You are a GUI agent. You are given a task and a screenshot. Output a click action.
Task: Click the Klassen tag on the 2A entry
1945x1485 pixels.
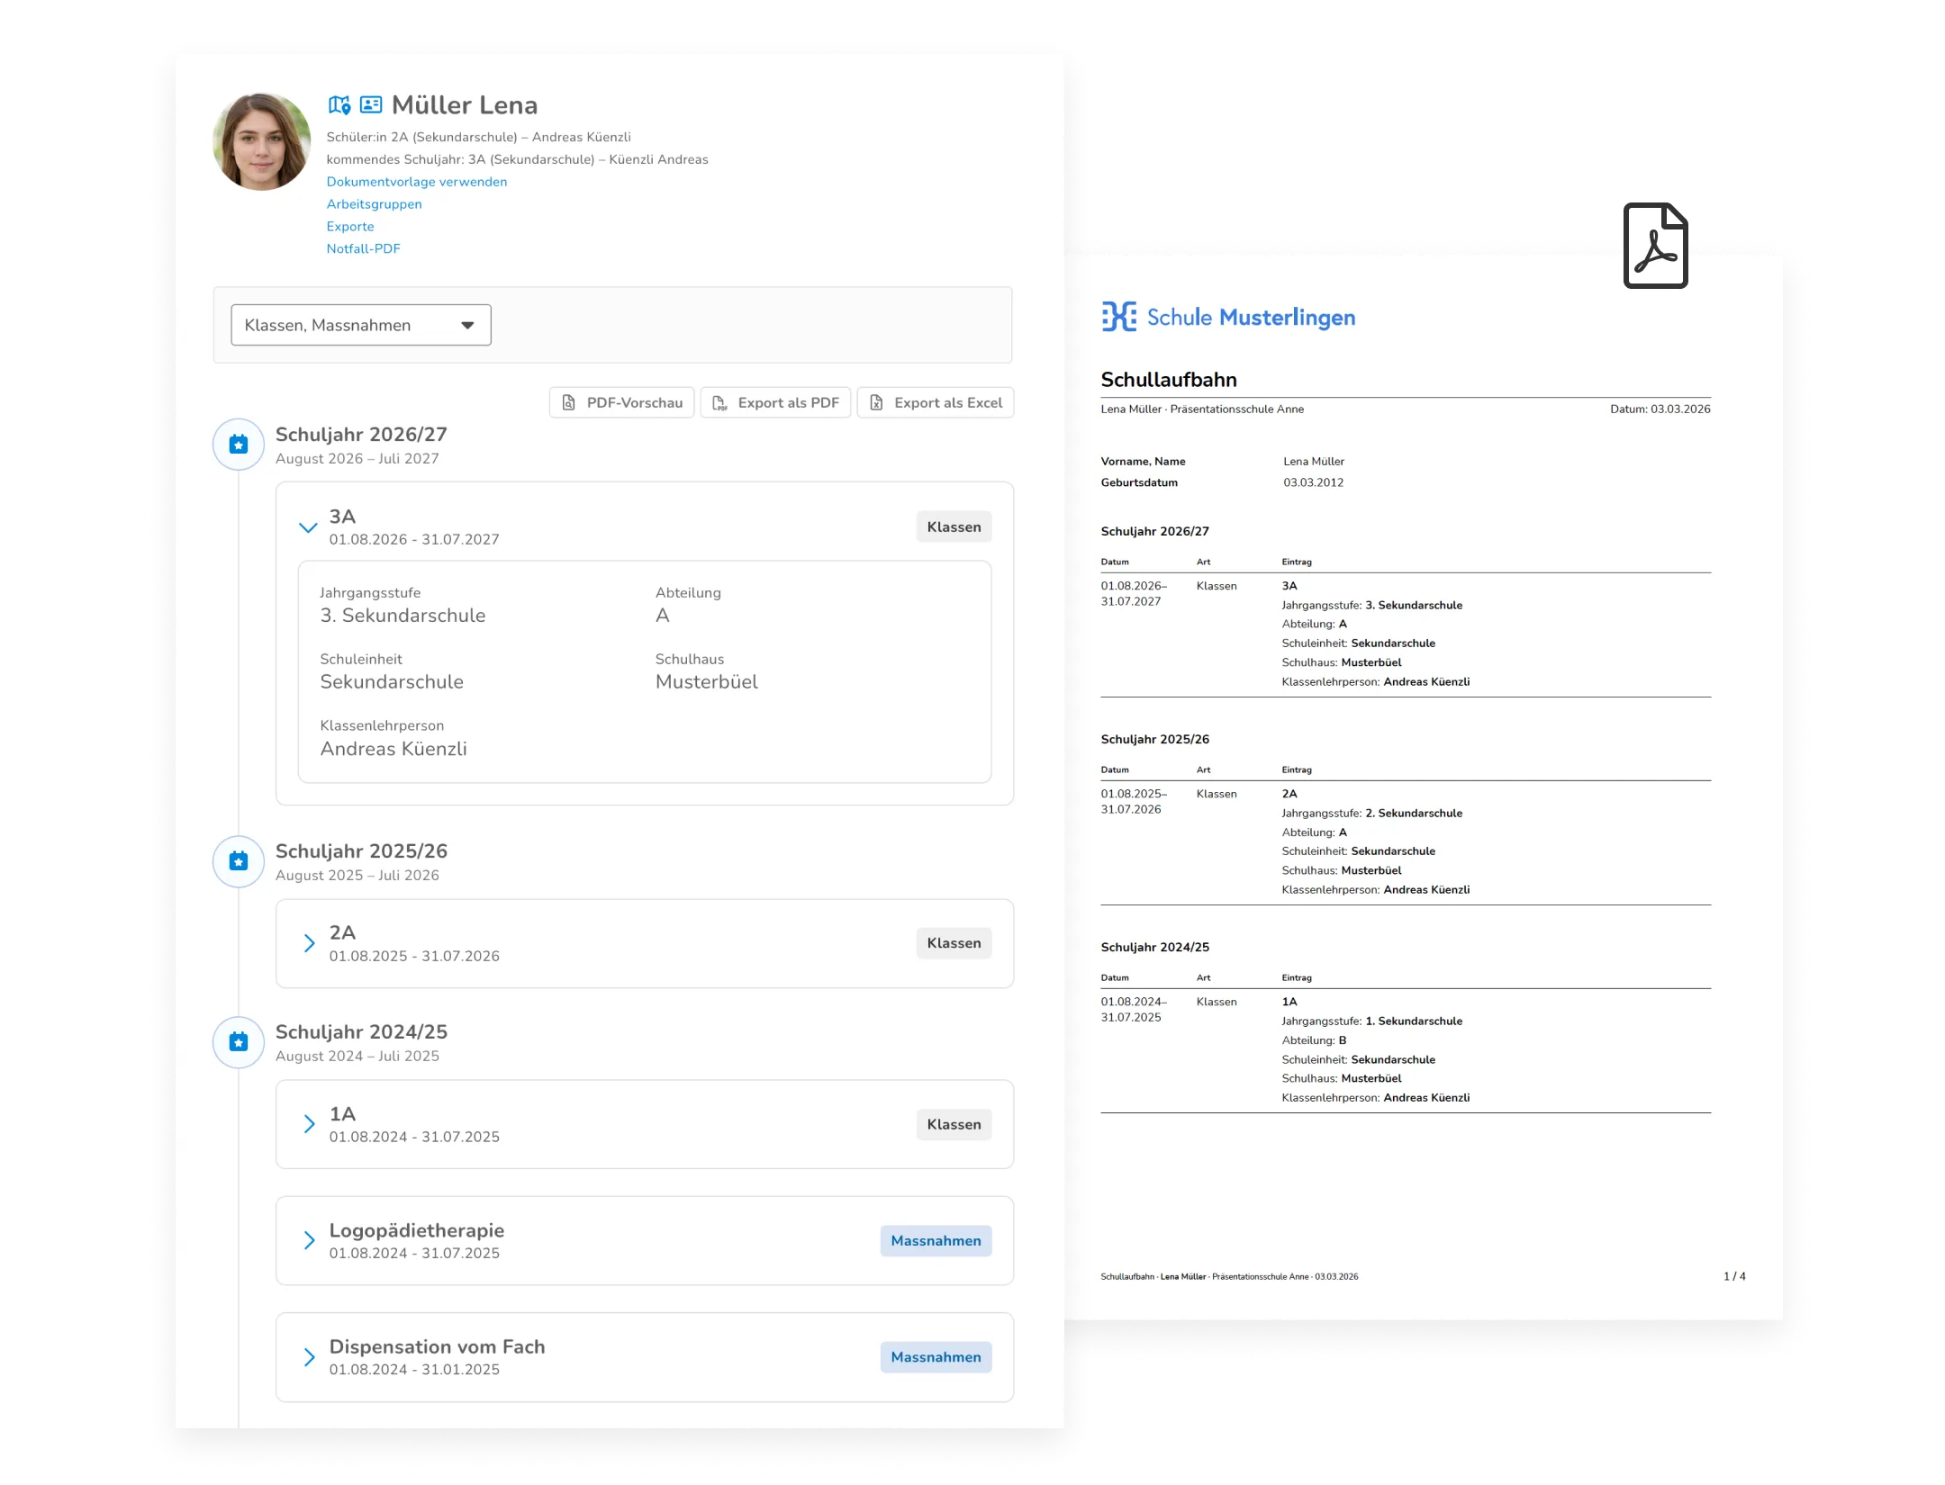point(954,943)
